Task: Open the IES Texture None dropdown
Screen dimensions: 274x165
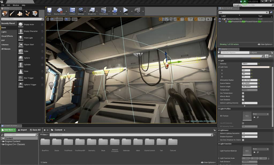Action: (261, 114)
